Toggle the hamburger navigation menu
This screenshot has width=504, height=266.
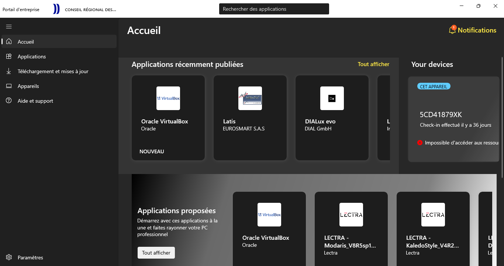click(9, 27)
